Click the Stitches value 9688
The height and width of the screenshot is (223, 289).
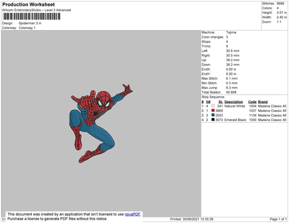280,3
